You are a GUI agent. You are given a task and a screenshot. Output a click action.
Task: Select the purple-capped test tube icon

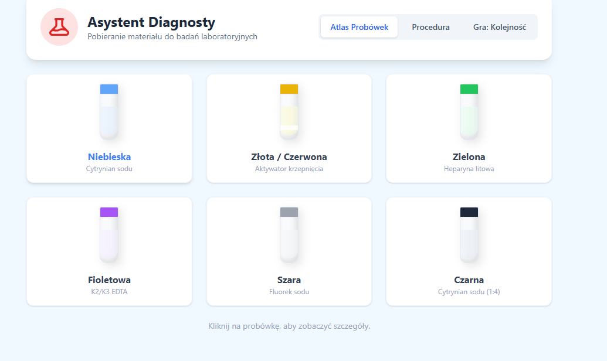tap(109, 235)
